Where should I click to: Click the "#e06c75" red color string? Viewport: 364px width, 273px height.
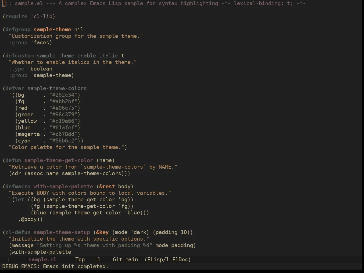(x=63, y=108)
